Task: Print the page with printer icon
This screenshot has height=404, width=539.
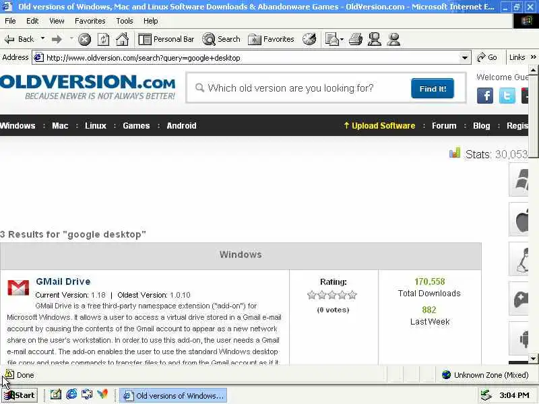Action: [x=356, y=39]
